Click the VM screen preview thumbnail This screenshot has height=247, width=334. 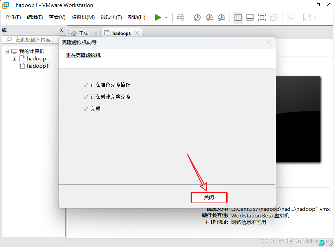click(x=298, y=119)
